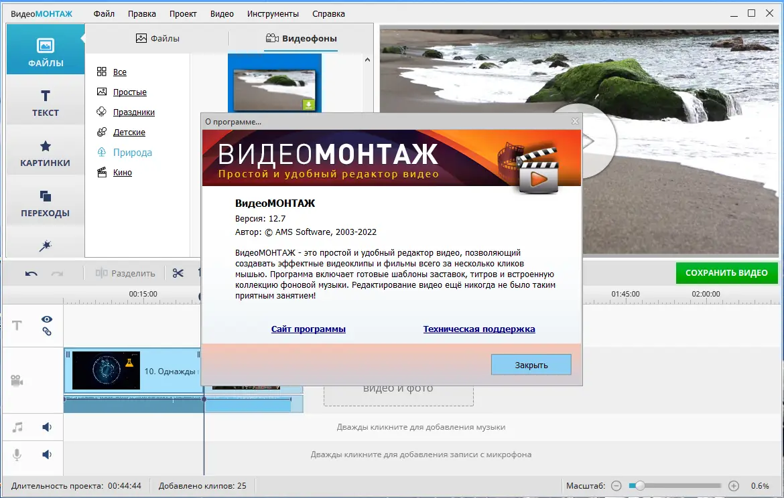This screenshot has height=498, width=784.
Task: Click the undo arrow in the timeline toolbar
Action: click(31, 273)
